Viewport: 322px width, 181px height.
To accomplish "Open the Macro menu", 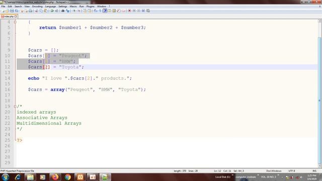I will (73, 7).
